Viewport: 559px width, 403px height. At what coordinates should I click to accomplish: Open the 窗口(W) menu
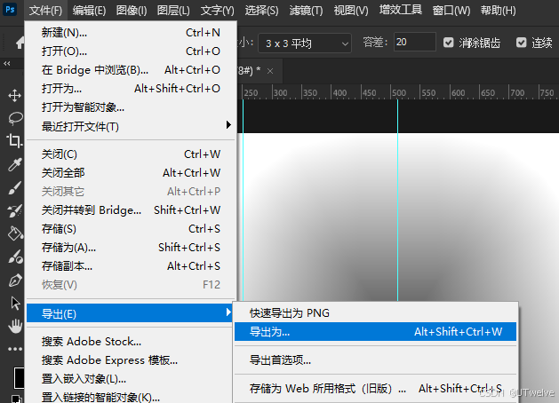(451, 11)
